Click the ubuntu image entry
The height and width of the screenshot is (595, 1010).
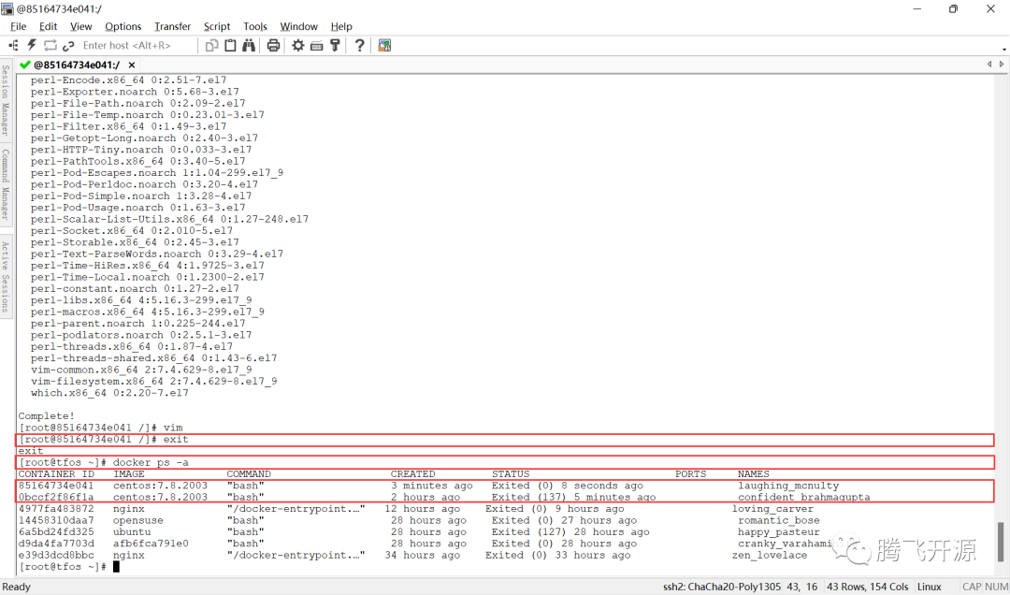(132, 531)
